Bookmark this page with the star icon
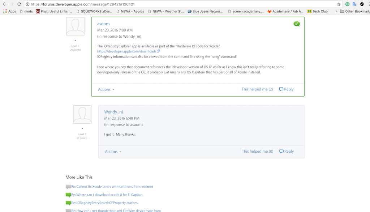This screenshot has width=370, height=212. [x=339, y=4]
